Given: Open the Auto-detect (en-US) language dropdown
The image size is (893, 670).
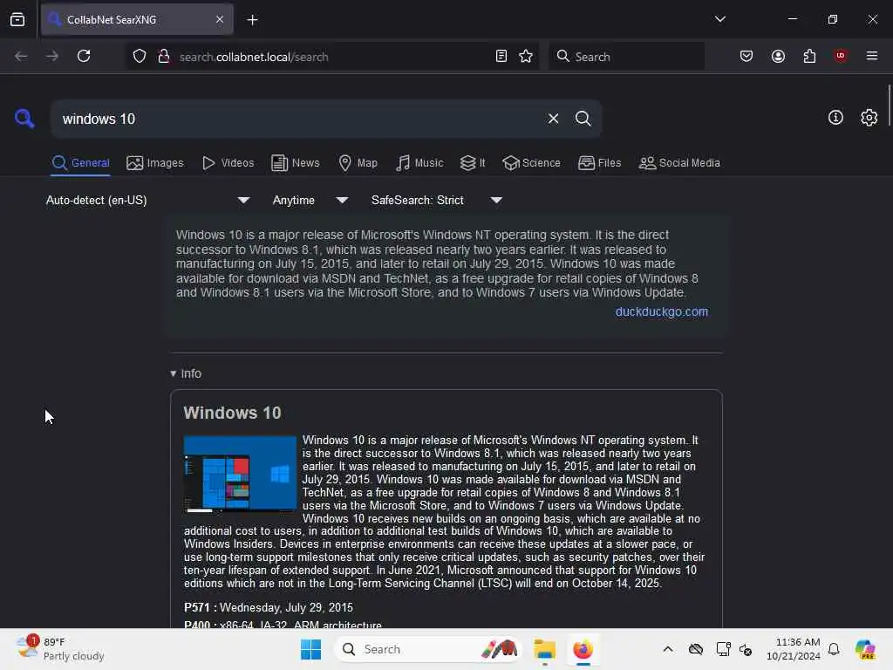Looking at the screenshot, I should point(148,200).
